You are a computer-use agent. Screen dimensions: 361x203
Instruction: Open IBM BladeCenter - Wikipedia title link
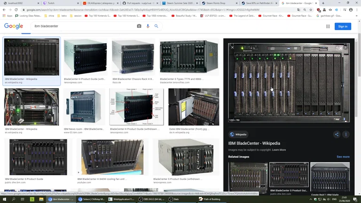(x=254, y=143)
